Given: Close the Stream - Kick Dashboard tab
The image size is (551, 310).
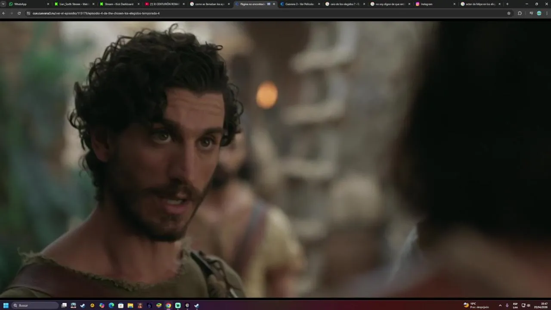Looking at the screenshot, I should (x=138, y=4).
